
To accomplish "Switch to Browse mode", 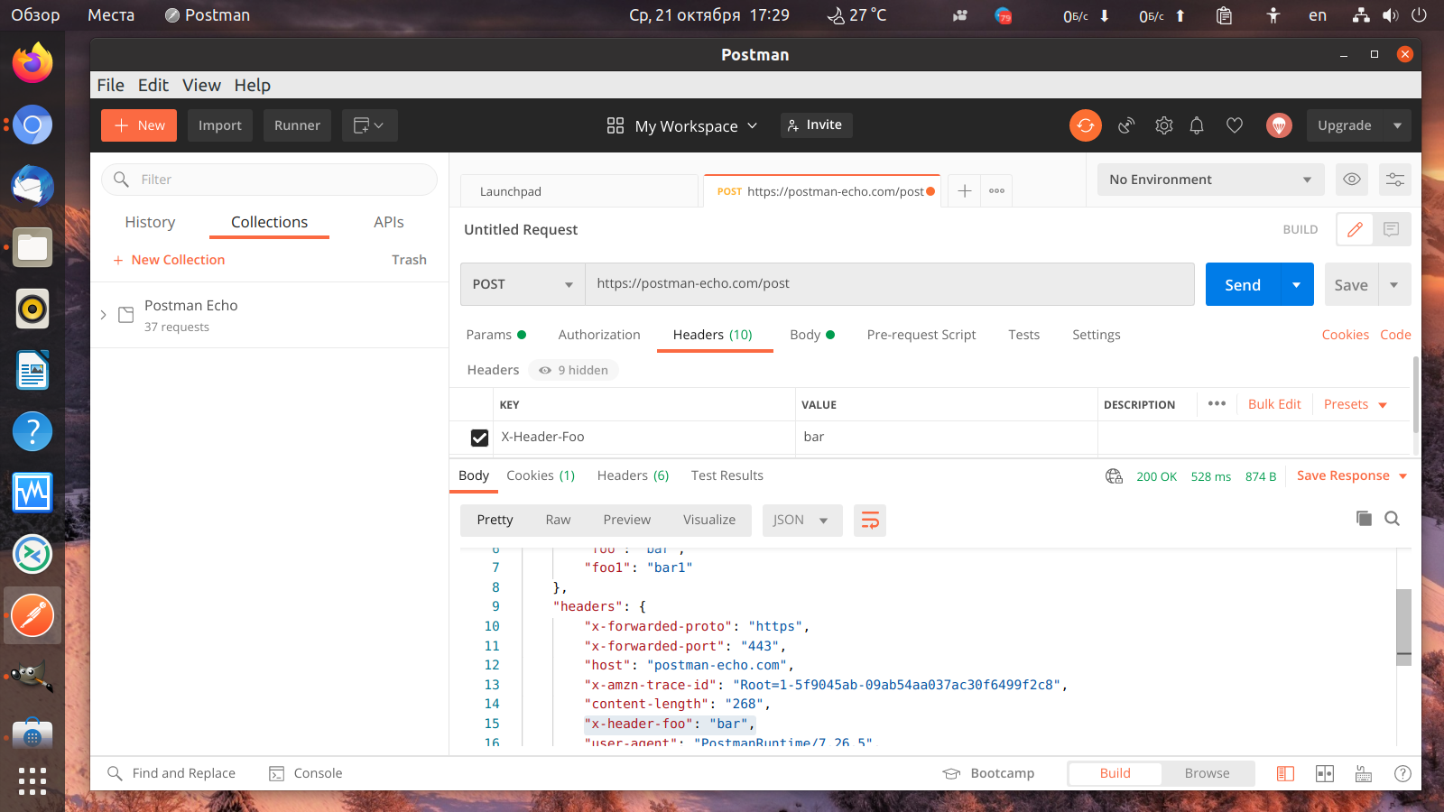I will pos(1207,773).
